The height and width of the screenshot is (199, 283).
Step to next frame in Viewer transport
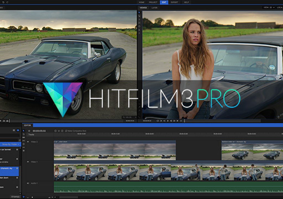(x=171, y=121)
